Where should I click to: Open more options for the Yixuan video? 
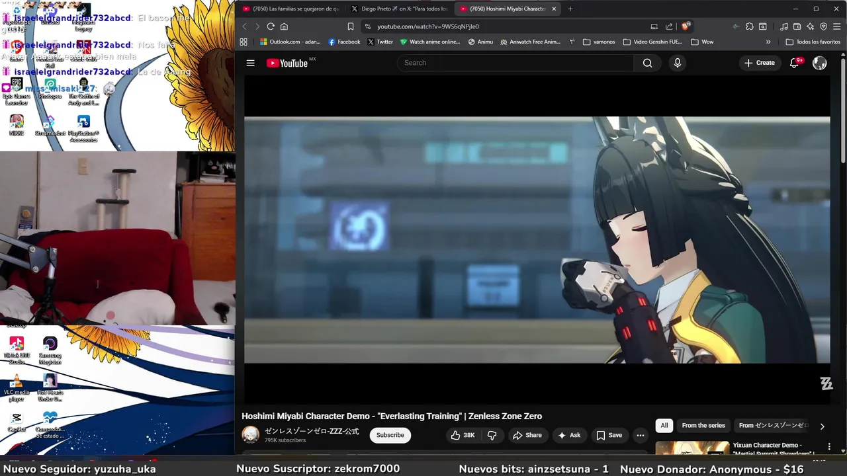[x=829, y=447]
